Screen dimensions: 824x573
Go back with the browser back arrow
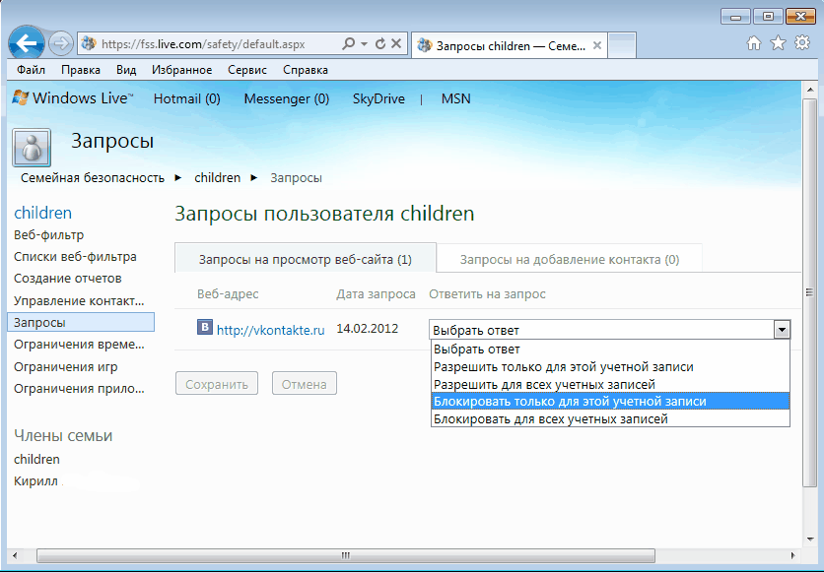pos(27,43)
